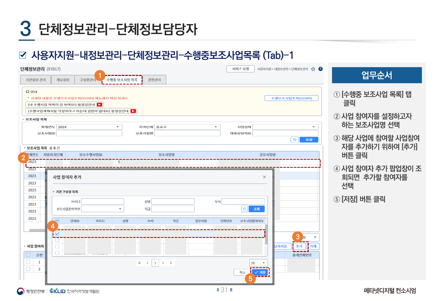Image resolution: width=435 pixels, height=301 pixels.
Task: Play the first video guide YouTube icon
Action: pyautogui.click(x=100, y=105)
